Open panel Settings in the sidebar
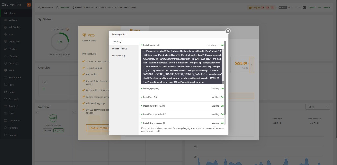Image resolution: width=337 pixels, height=165 pixels. tap(13, 128)
